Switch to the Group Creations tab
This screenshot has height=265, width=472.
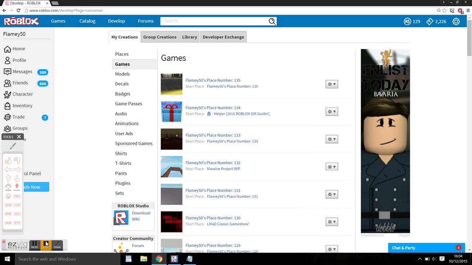160,37
